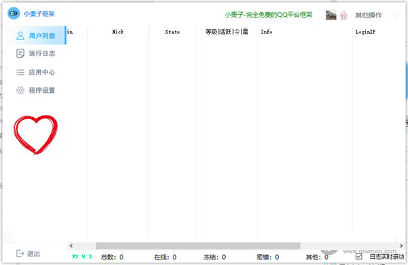This screenshot has width=408, height=265.
Task: Switch to the 运行日志 log tab
Action: point(35,54)
